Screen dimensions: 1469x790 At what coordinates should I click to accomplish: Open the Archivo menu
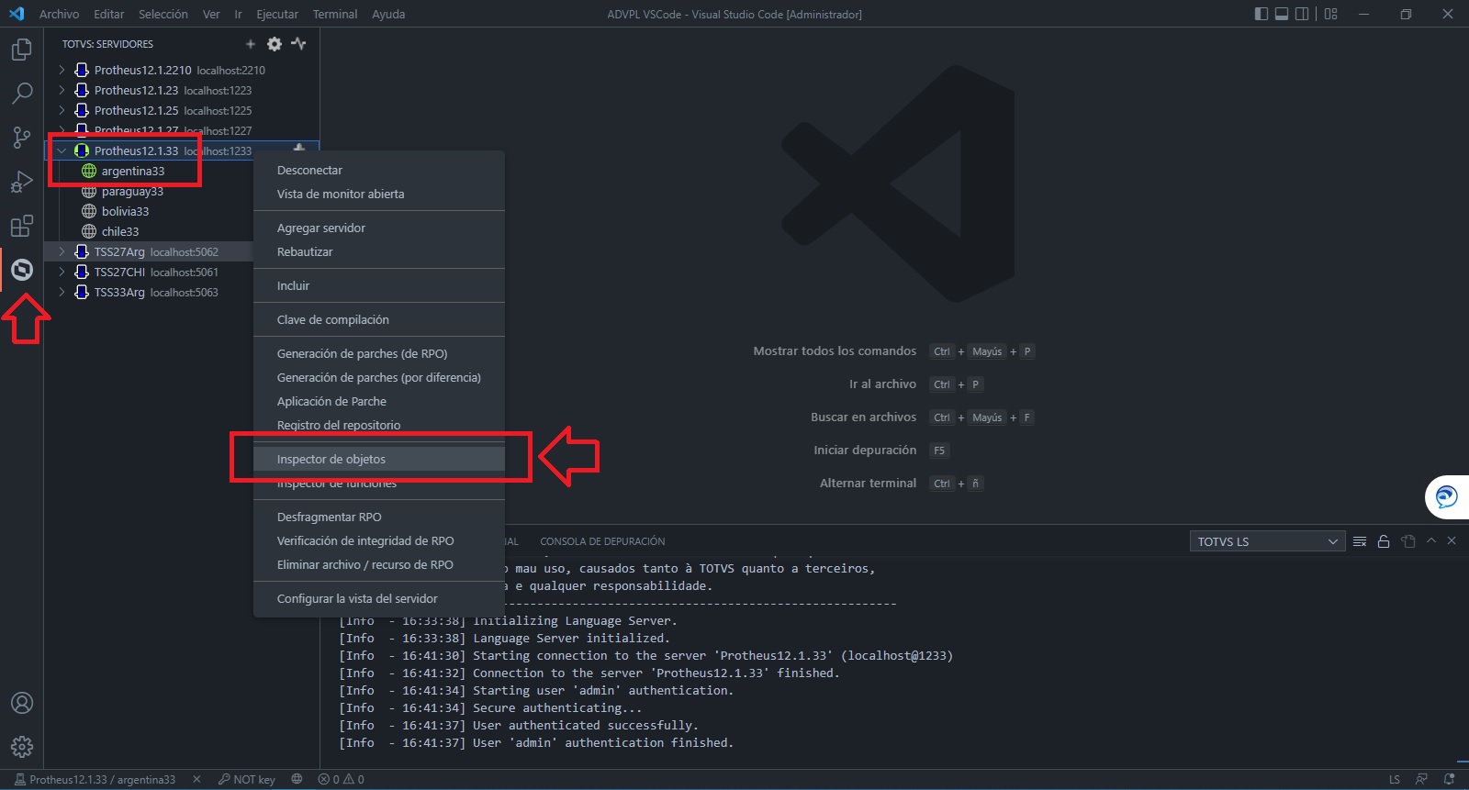(59, 14)
